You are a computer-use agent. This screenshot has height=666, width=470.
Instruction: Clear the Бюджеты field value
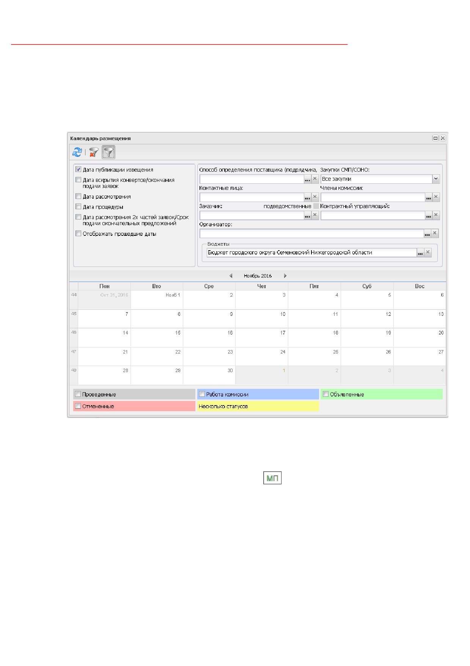click(x=428, y=253)
